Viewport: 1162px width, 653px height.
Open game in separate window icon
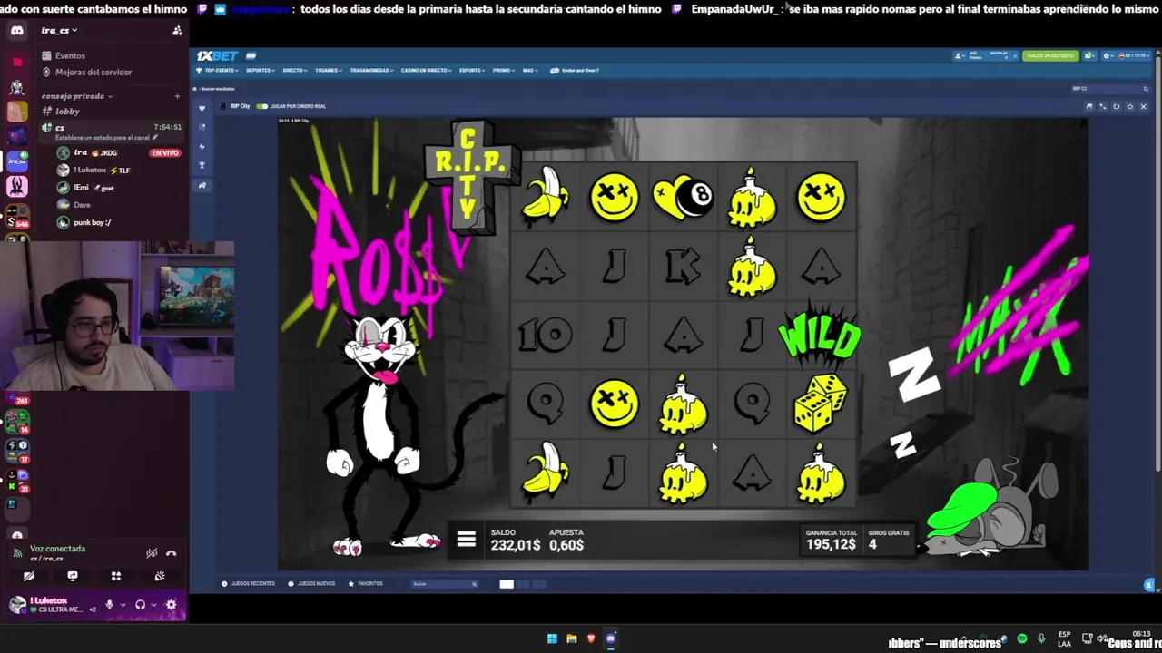(1089, 106)
